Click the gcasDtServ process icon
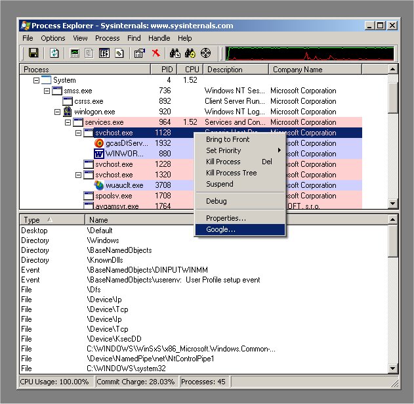 tap(99, 143)
